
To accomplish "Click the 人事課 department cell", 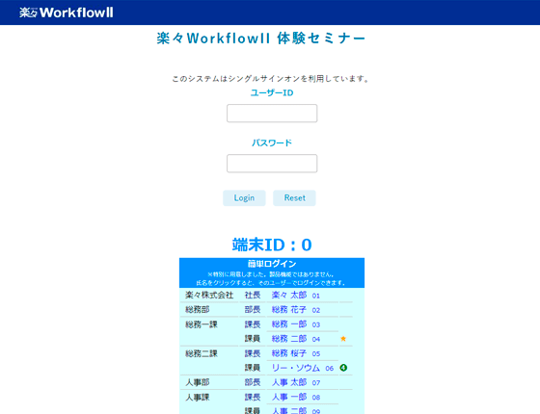I will tap(197, 397).
